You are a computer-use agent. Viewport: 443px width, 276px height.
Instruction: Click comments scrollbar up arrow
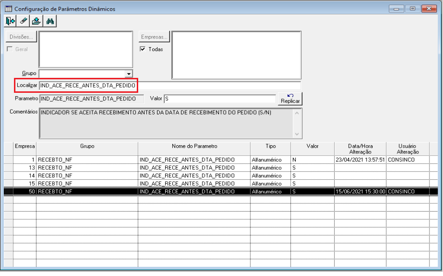click(297, 113)
